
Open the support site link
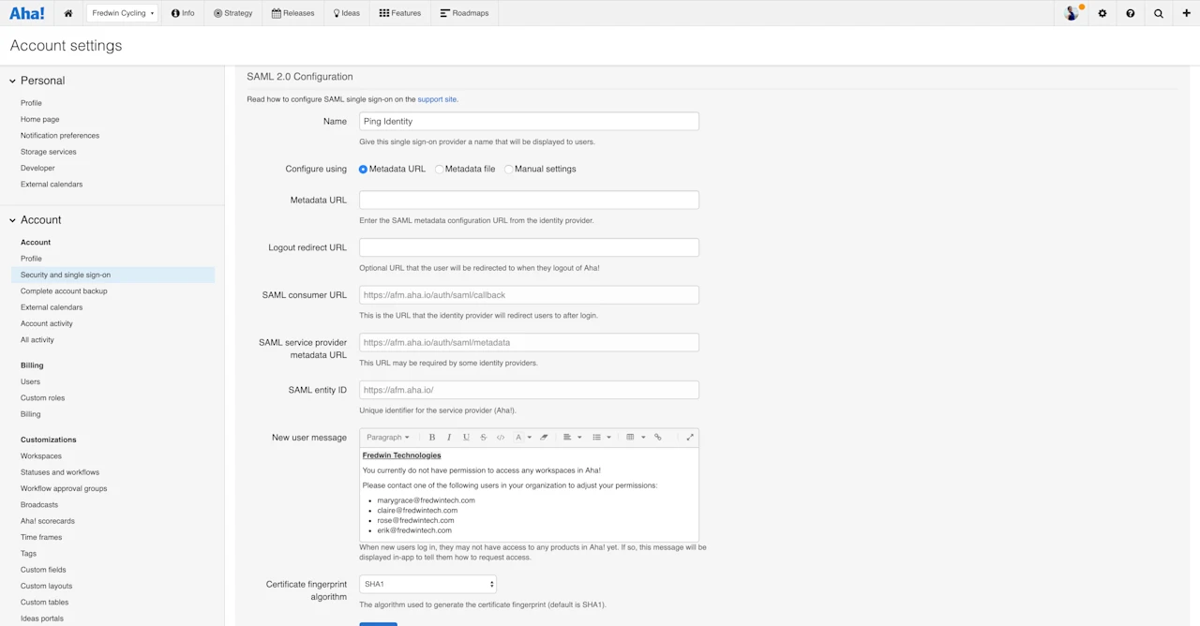(437, 99)
